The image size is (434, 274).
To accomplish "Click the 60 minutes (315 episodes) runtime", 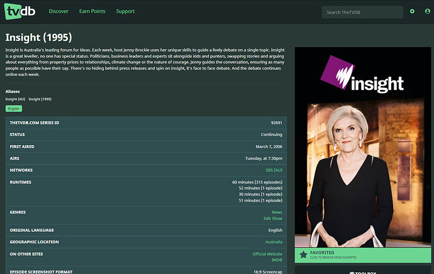I will click(257, 182).
